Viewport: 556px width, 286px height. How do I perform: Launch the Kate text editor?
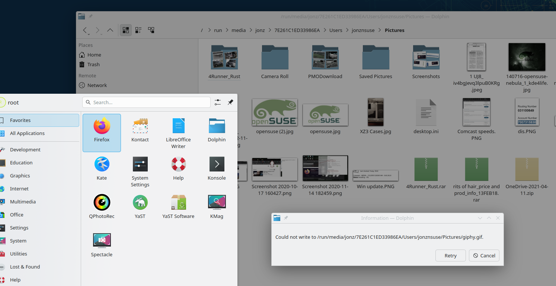point(102,168)
